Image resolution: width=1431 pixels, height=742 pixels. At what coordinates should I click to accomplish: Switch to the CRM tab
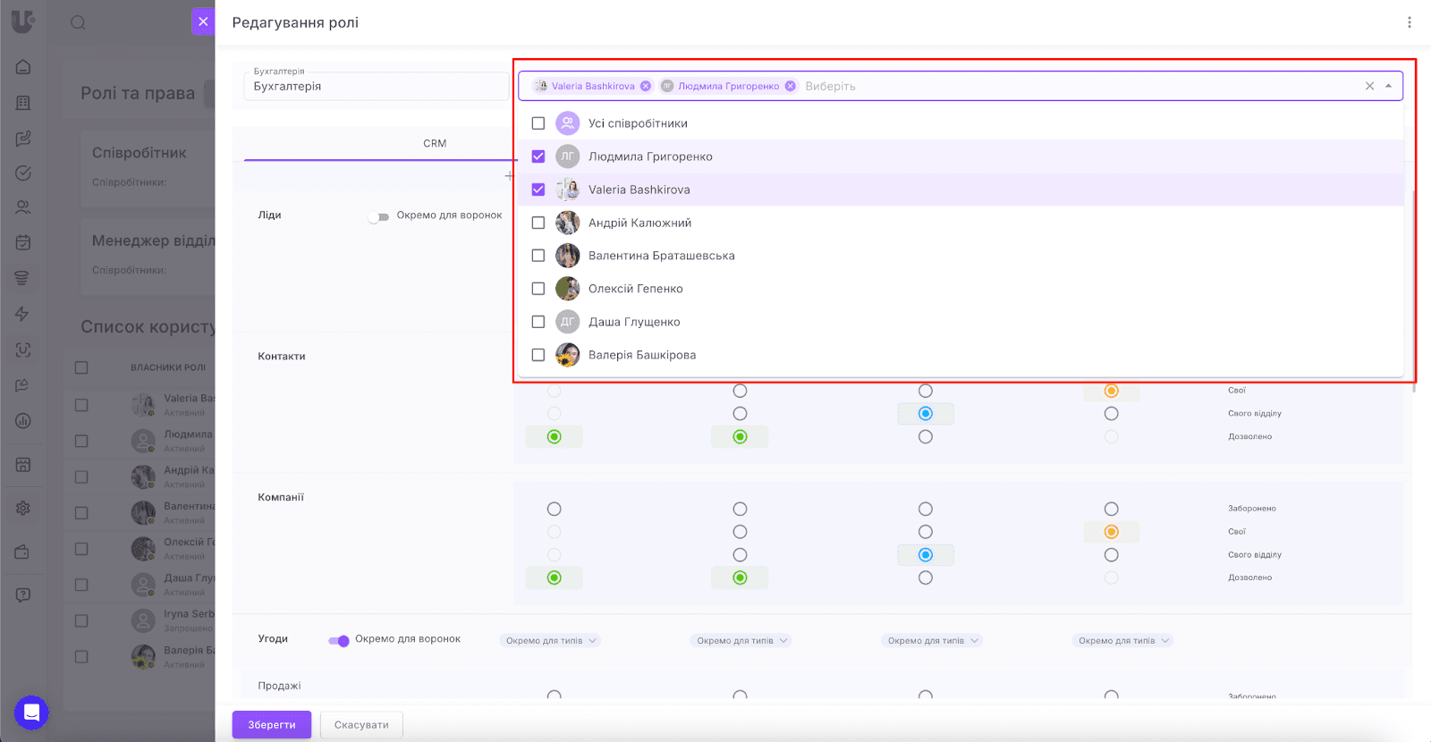(435, 143)
